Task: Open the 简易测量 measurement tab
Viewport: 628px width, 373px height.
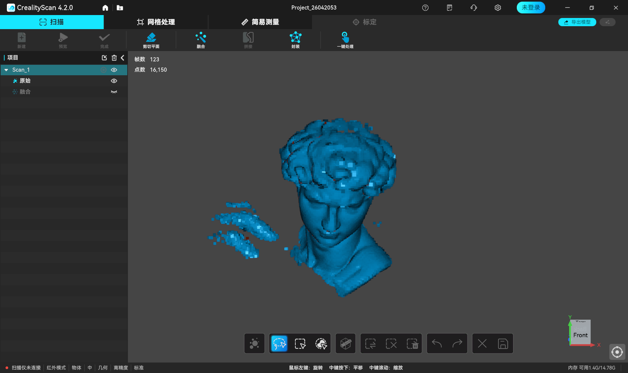Action: [260, 22]
